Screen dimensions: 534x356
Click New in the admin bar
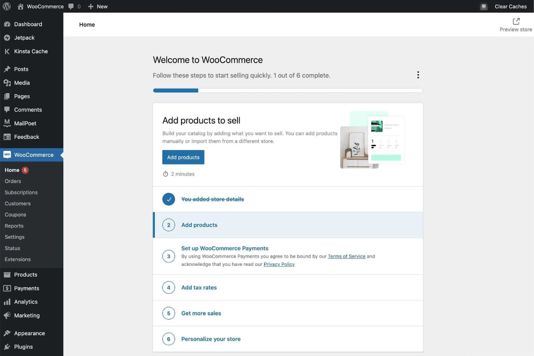102,6
